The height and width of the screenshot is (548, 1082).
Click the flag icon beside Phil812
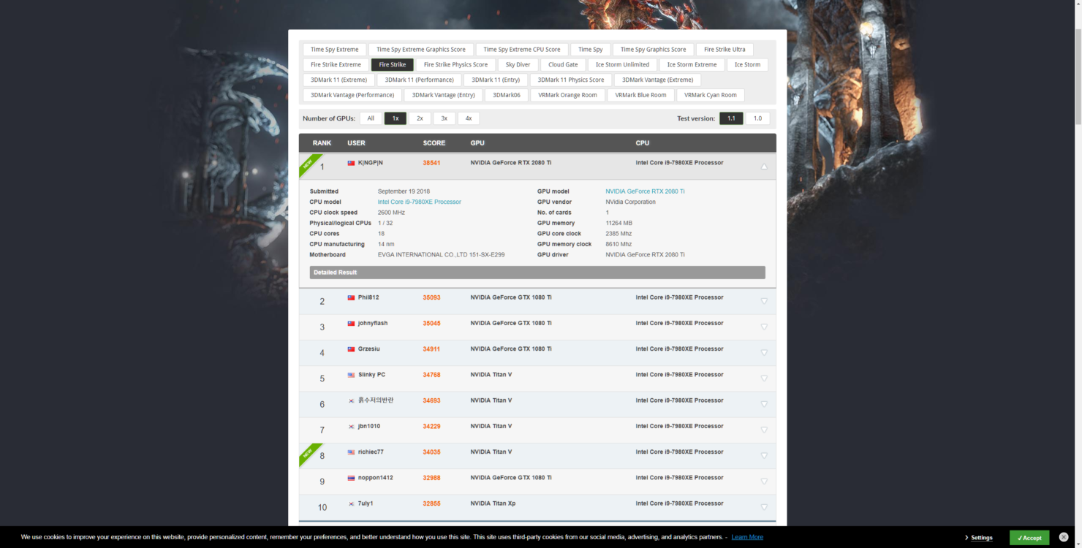[x=351, y=298]
